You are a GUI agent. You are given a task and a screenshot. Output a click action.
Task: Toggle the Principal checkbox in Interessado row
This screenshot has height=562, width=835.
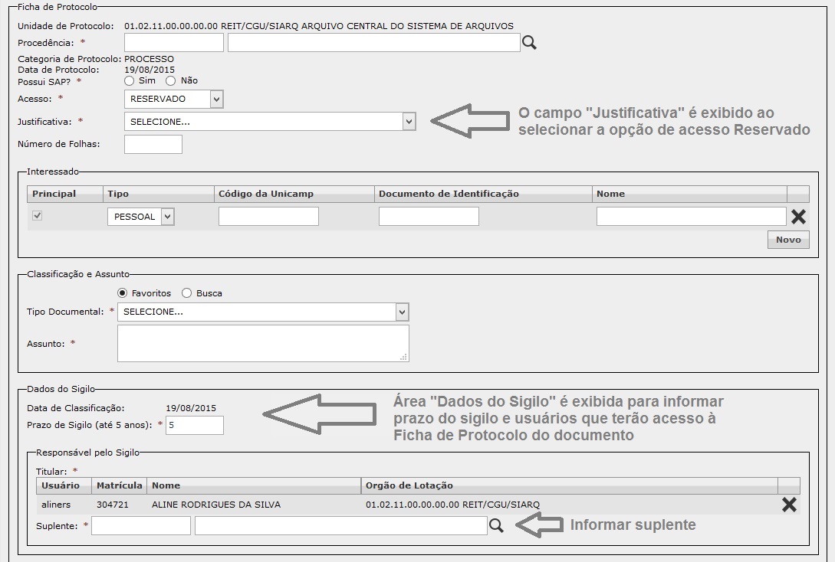click(38, 216)
